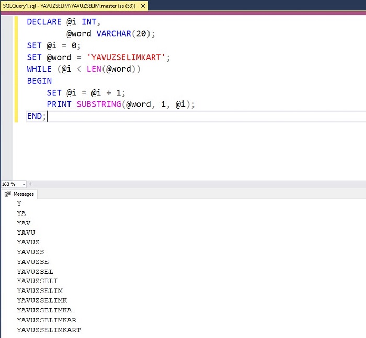This screenshot has width=366, height=338.
Task: Click output row 'YAVUZSELIMKAR' in Messages
Action: pyautogui.click(x=47, y=320)
